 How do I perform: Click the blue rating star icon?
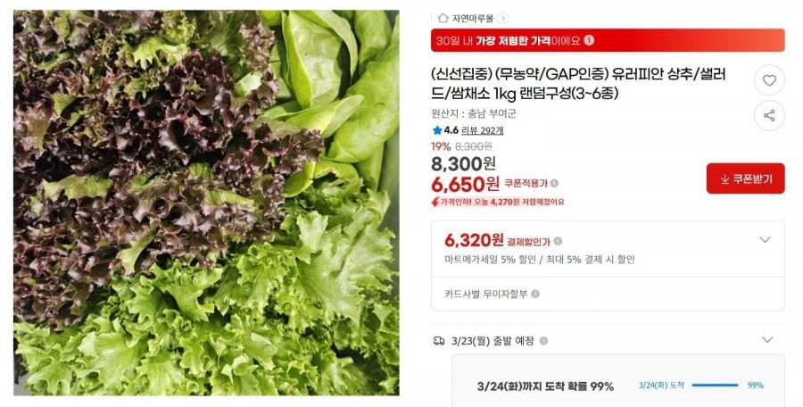pyautogui.click(x=437, y=130)
